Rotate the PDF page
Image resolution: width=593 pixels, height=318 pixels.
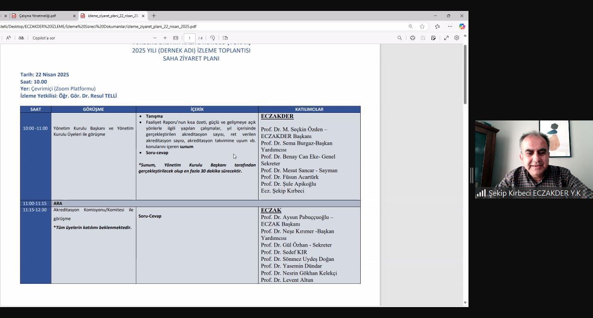click(x=212, y=38)
